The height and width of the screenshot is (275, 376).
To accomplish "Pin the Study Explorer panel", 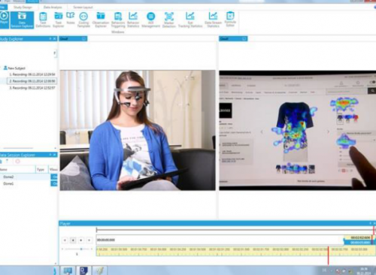I will pos(50,38).
